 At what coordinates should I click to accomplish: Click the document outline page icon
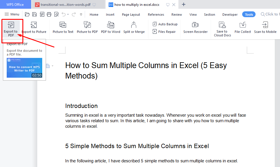point(48,66)
